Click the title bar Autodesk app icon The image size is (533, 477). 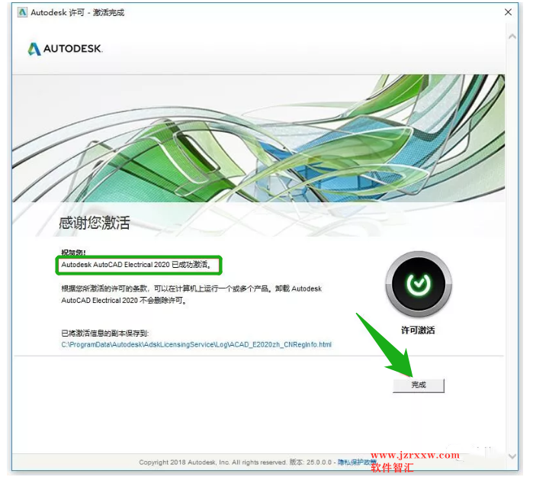coord(22,12)
